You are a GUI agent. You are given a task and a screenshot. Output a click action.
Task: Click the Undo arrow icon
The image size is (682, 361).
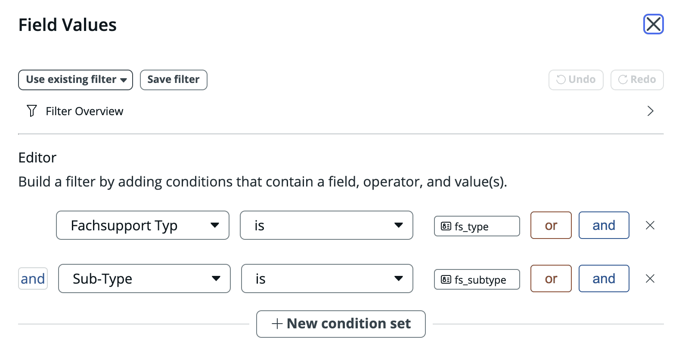coord(561,80)
